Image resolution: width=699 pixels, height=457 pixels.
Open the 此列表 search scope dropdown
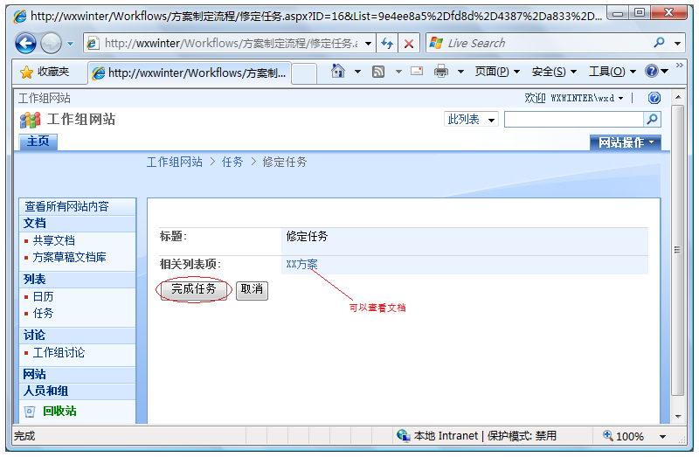(x=471, y=120)
